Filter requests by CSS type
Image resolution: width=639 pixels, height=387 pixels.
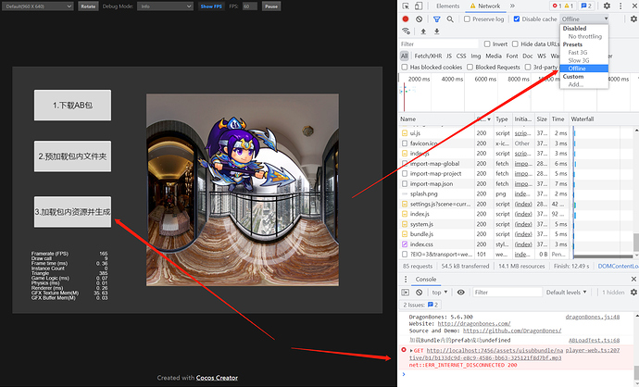[461, 56]
